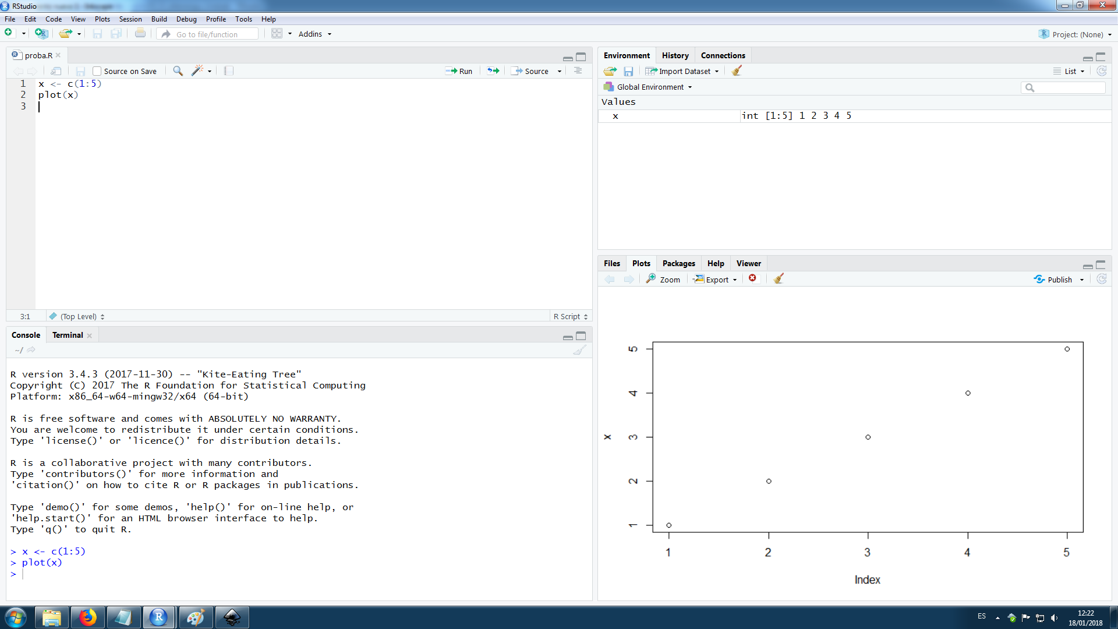Open the List view dropdown
Screen dimensions: 1118x629
(x=1069, y=71)
